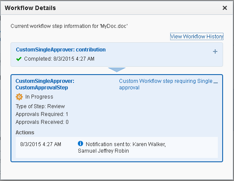The image size is (234, 181).
Task: Expand the contribution step with plus icon
Action: tap(215, 51)
